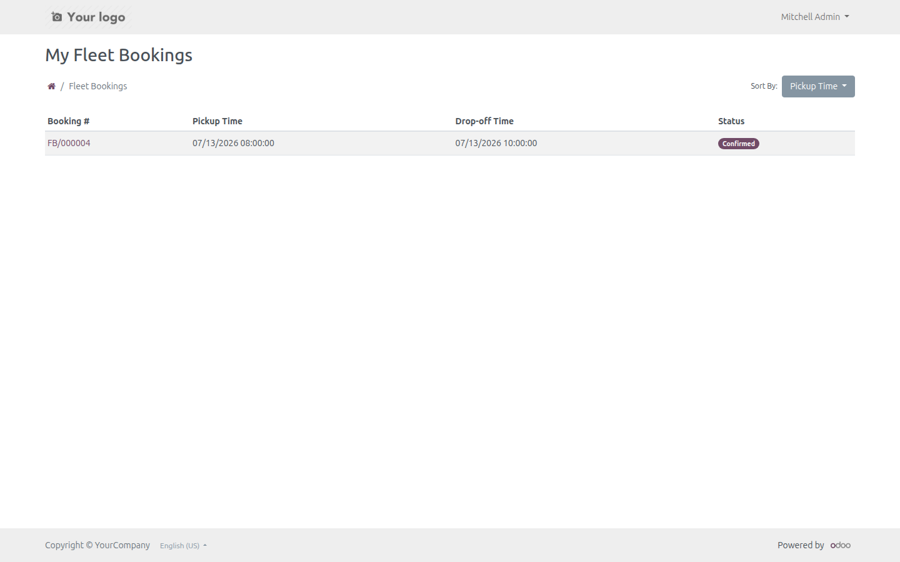Click the Your logo image
This screenshot has width=900, height=562.
point(88,17)
